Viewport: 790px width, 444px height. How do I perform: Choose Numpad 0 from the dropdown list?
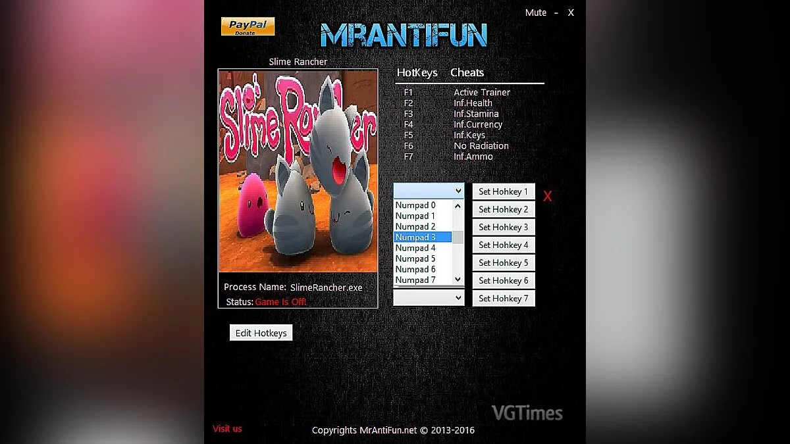coord(423,205)
